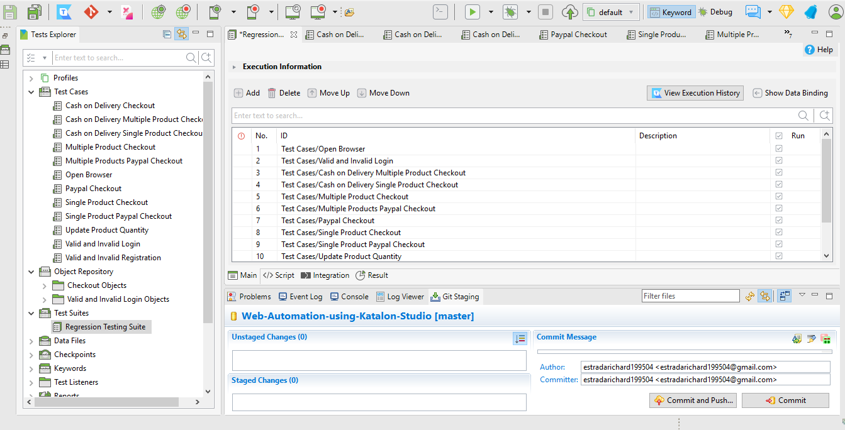Viewport: 845px width, 430px height.
Task: Click the Save All toolbar icon
Action: coord(35,11)
